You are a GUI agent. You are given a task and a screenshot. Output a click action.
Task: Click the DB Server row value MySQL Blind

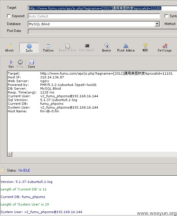click(50, 89)
